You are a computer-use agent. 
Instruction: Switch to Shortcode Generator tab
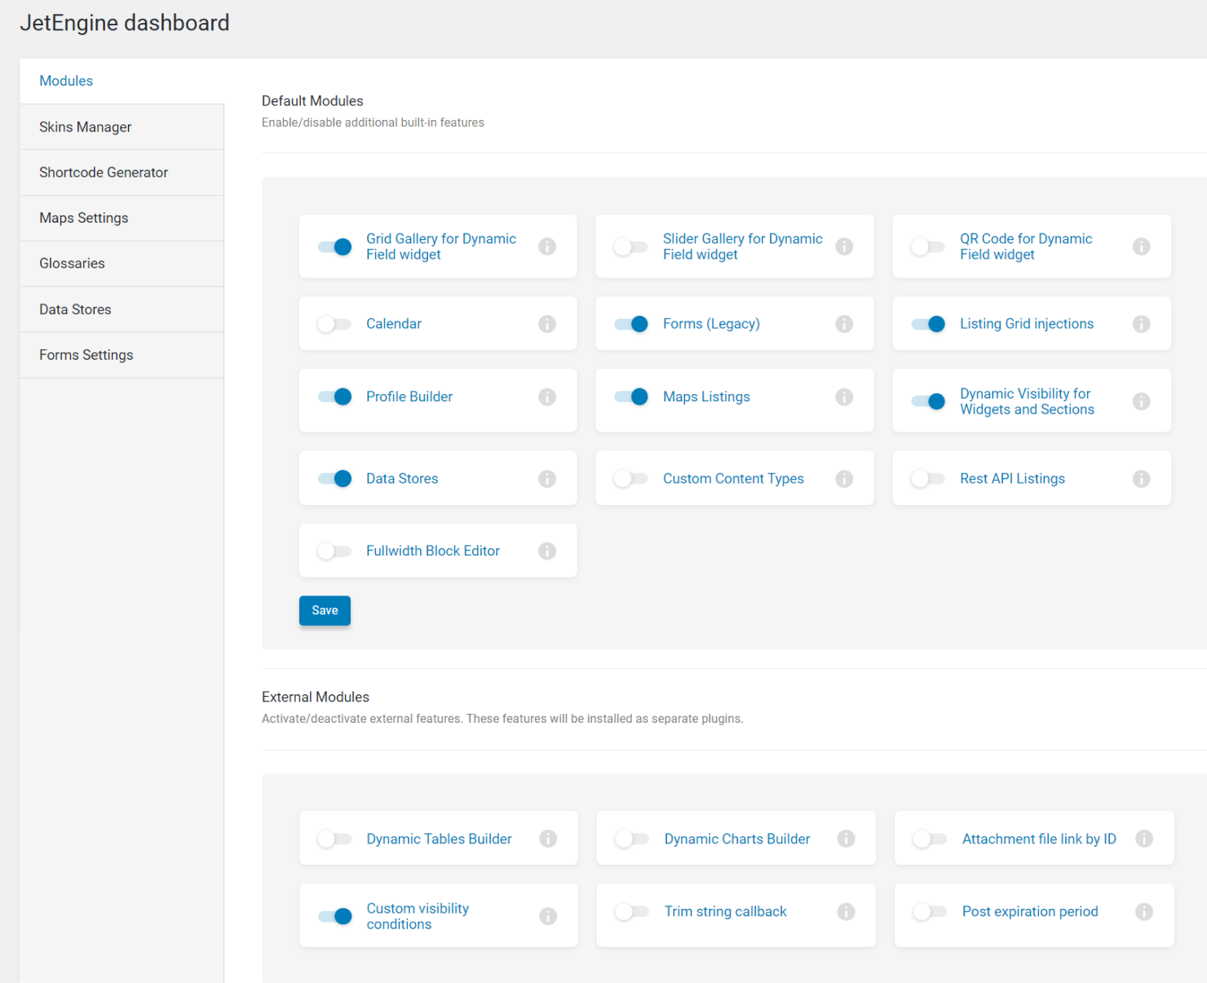[x=104, y=173]
